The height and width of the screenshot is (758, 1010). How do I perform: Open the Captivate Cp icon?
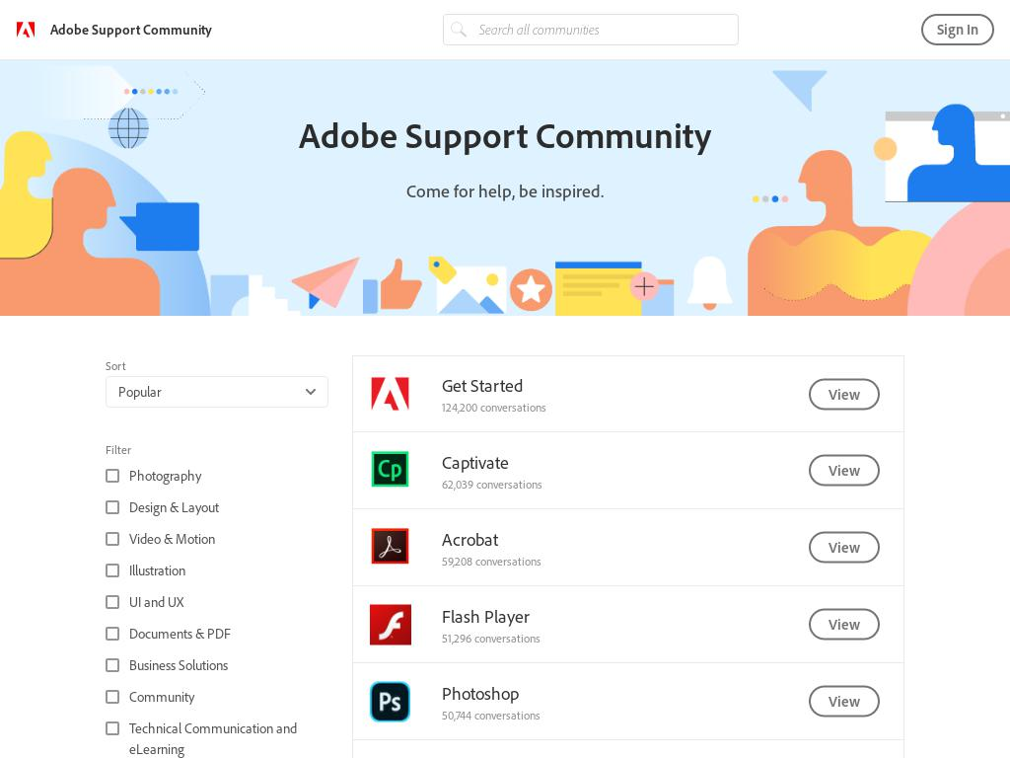(390, 469)
